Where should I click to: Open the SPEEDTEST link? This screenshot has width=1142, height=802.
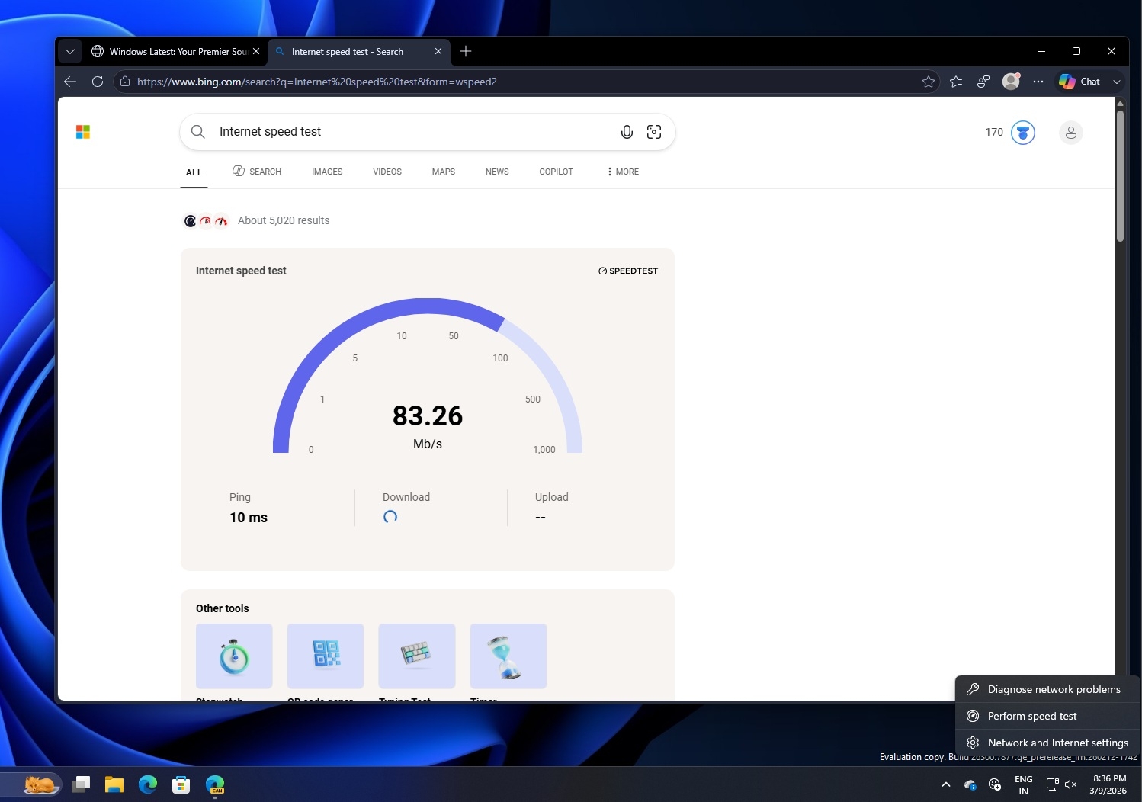pos(627,271)
